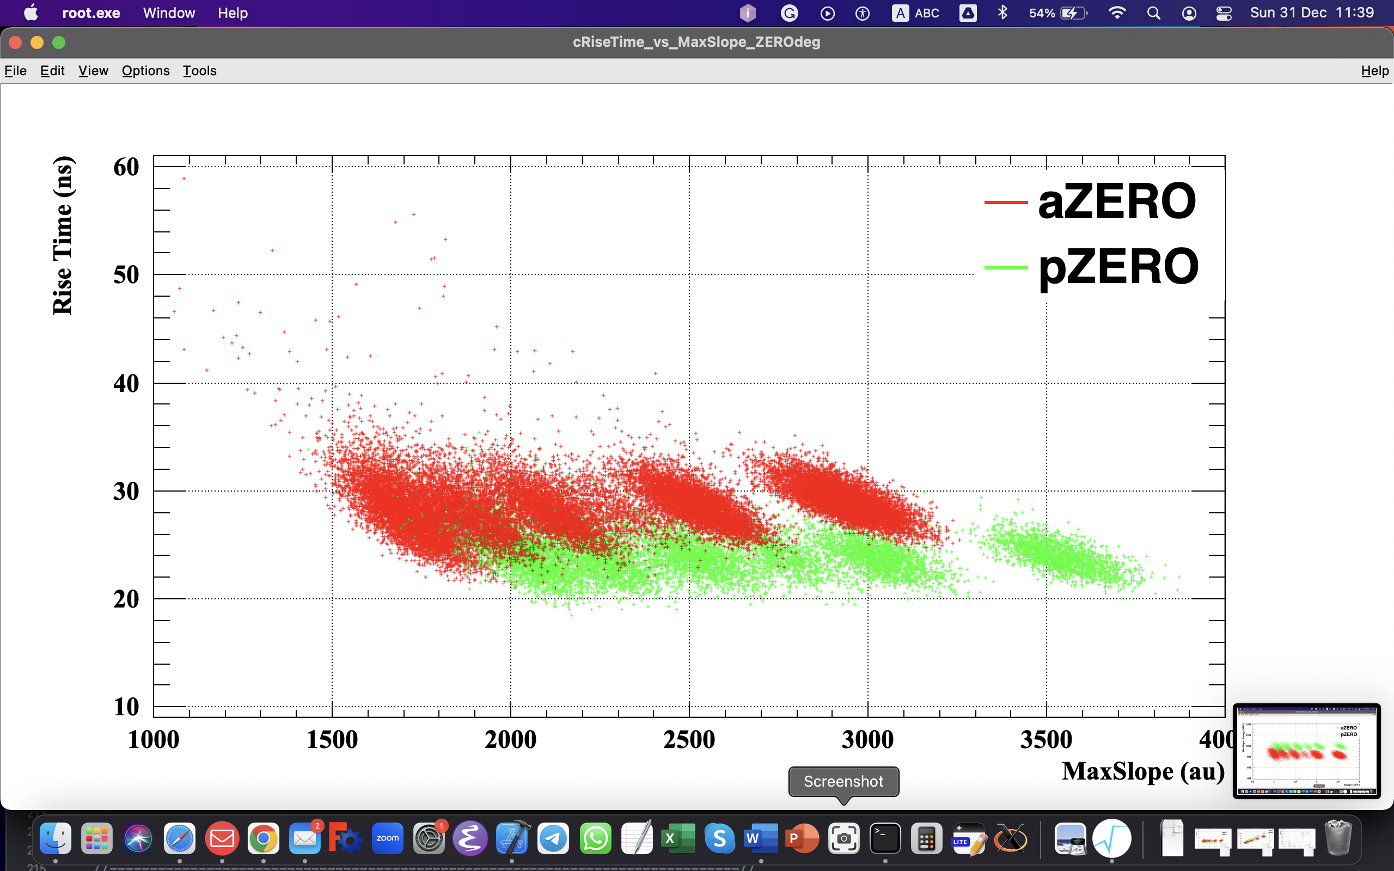1394x871 pixels.
Task: Launch Microsoft Excel from dock
Action: (677, 839)
